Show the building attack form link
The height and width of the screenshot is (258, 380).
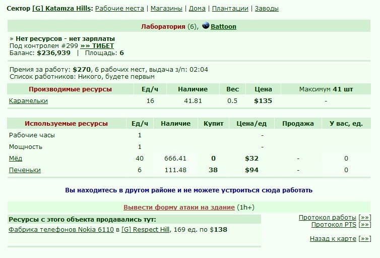[x=179, y=208]
